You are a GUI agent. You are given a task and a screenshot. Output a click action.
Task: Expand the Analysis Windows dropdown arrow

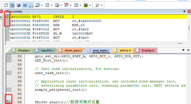coord(71,5)
